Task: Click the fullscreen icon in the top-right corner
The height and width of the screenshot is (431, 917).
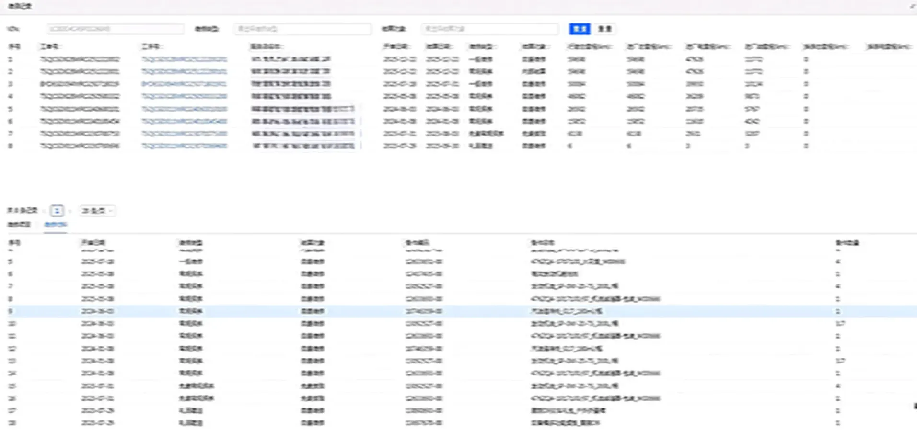Action: pos(912,6)
